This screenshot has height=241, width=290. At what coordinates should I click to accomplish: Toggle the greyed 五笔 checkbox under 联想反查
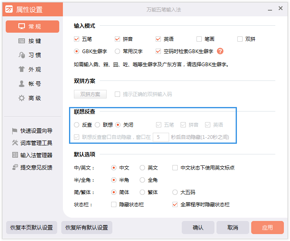pyautogui.click(x=158, y=125)
